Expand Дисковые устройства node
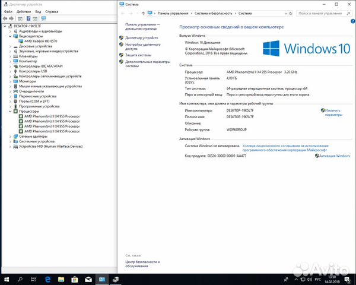This screenshot has width=356, height=285. (x=10, y=46)
